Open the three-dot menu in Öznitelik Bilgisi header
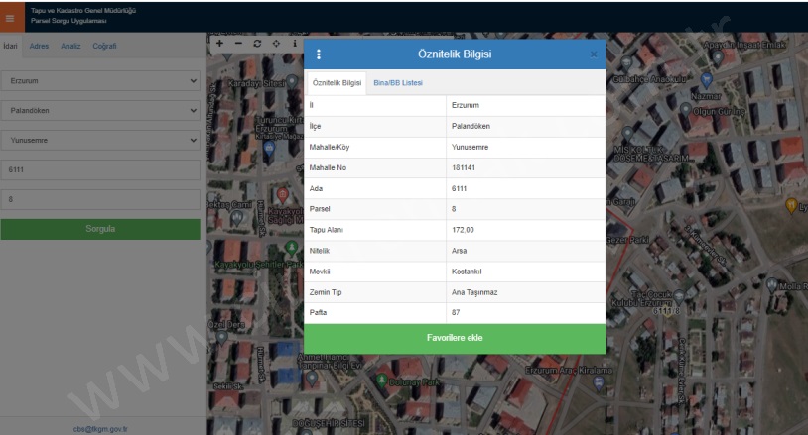Image resolution: width=808 pixels, height=435 pixels. click(x=318, y=54)
